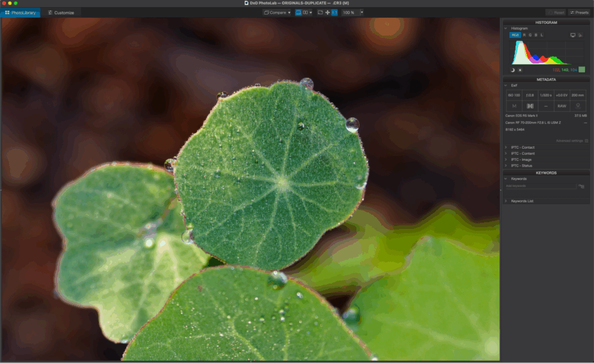Click the green sampled color swatch
Image resolution: width=594 pixels, height=363 pixels.
pyautogui.click(x=582, y=69)
